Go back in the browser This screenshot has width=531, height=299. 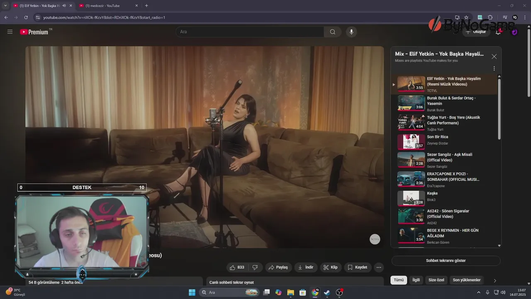click(6, 17)
